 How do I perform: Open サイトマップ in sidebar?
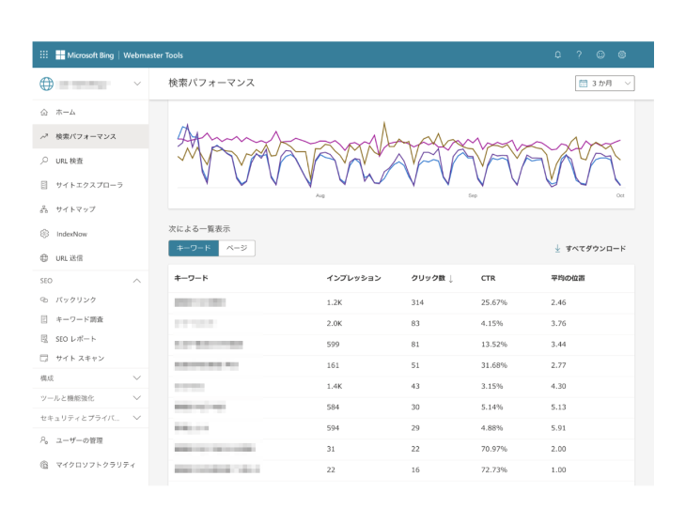[74, 209]
